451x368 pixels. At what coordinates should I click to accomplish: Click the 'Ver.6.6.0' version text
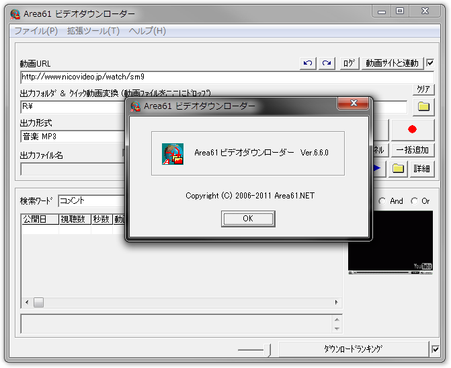tap(314, 153)
